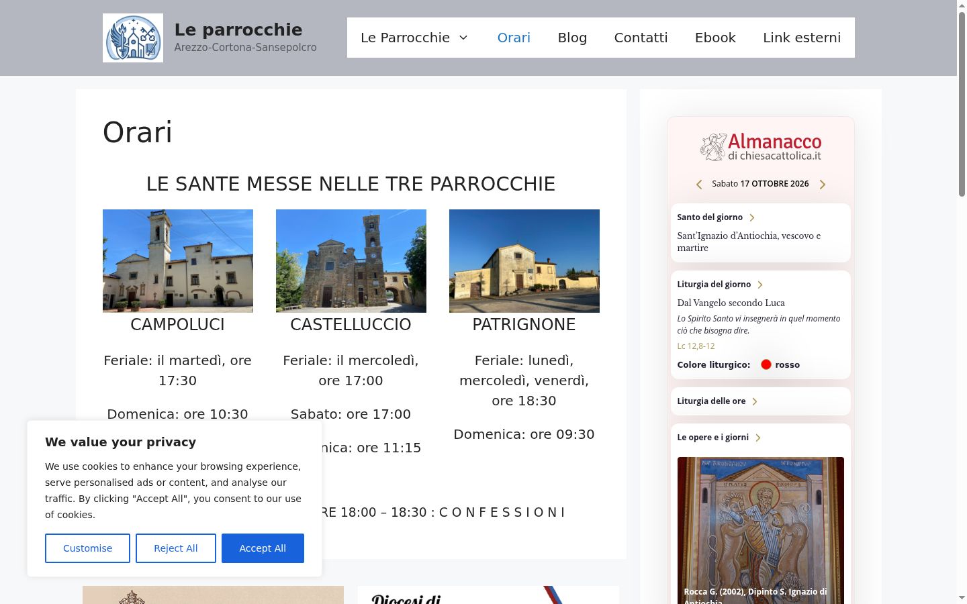
Task: Select the PATRIGNONE heading
Action: click(x=524, y=325)
